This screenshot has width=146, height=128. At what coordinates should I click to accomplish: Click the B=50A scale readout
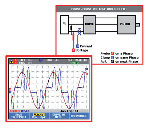pos(25,111)
